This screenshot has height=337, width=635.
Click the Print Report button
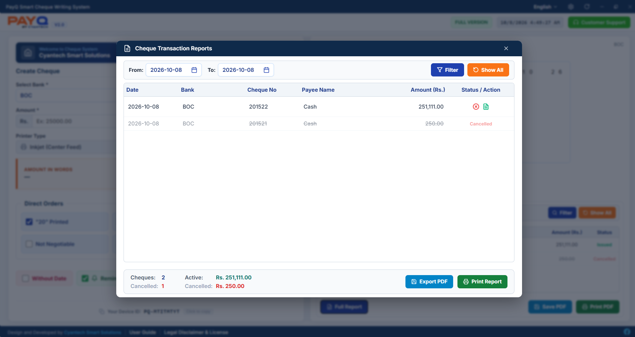click(x=482, y=282)
